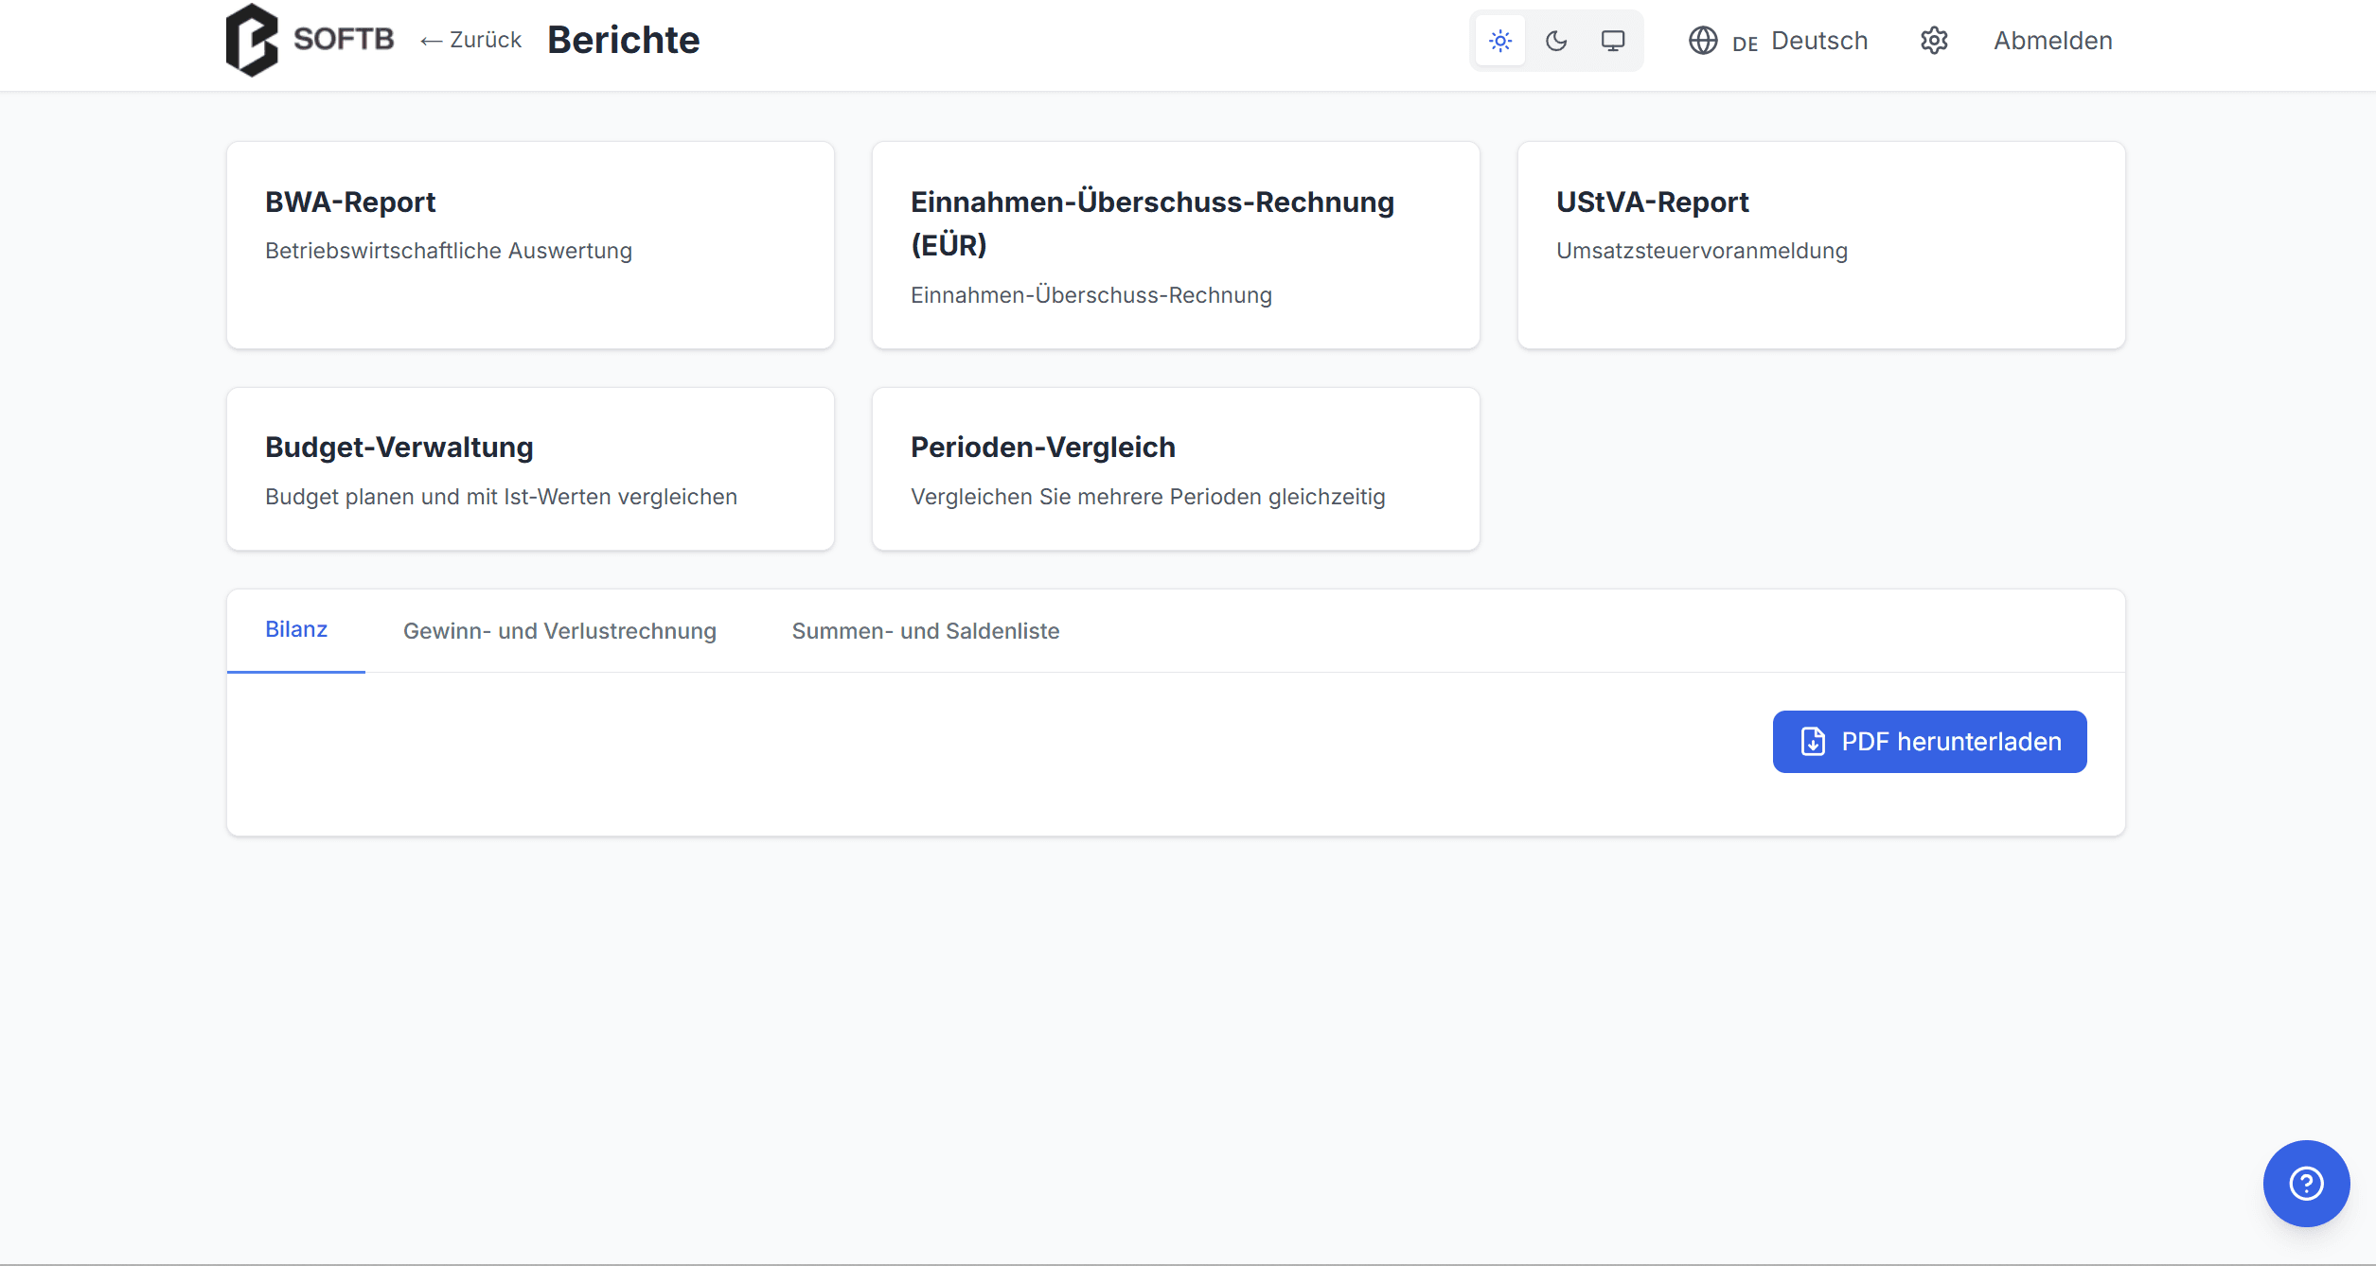
Task: Switch to light theme sun icon
Action: [1500, 41]
